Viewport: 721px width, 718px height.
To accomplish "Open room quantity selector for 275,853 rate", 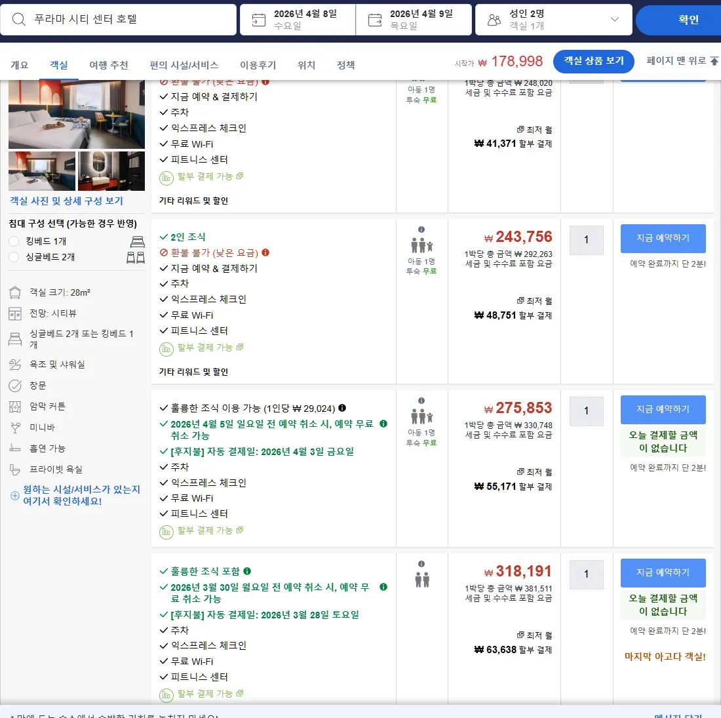I will click(x=586, y=410).
